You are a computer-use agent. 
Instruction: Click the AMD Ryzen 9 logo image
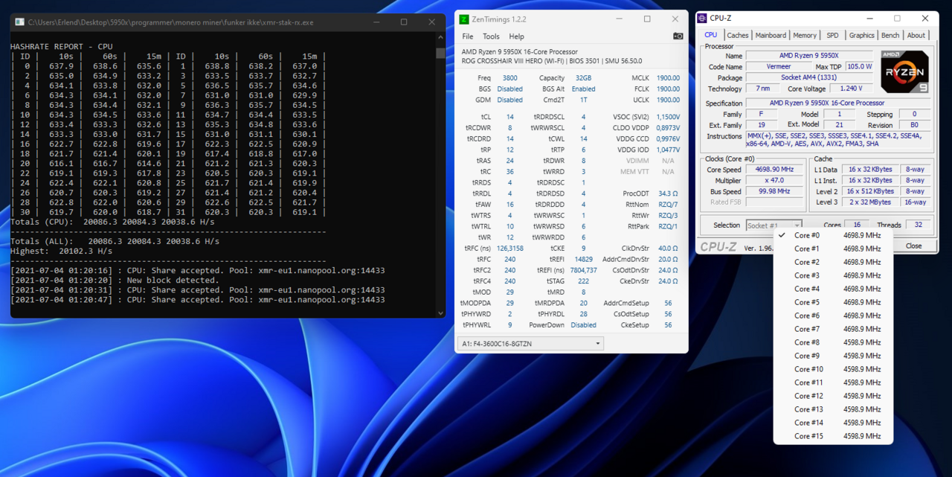[904, 72]
